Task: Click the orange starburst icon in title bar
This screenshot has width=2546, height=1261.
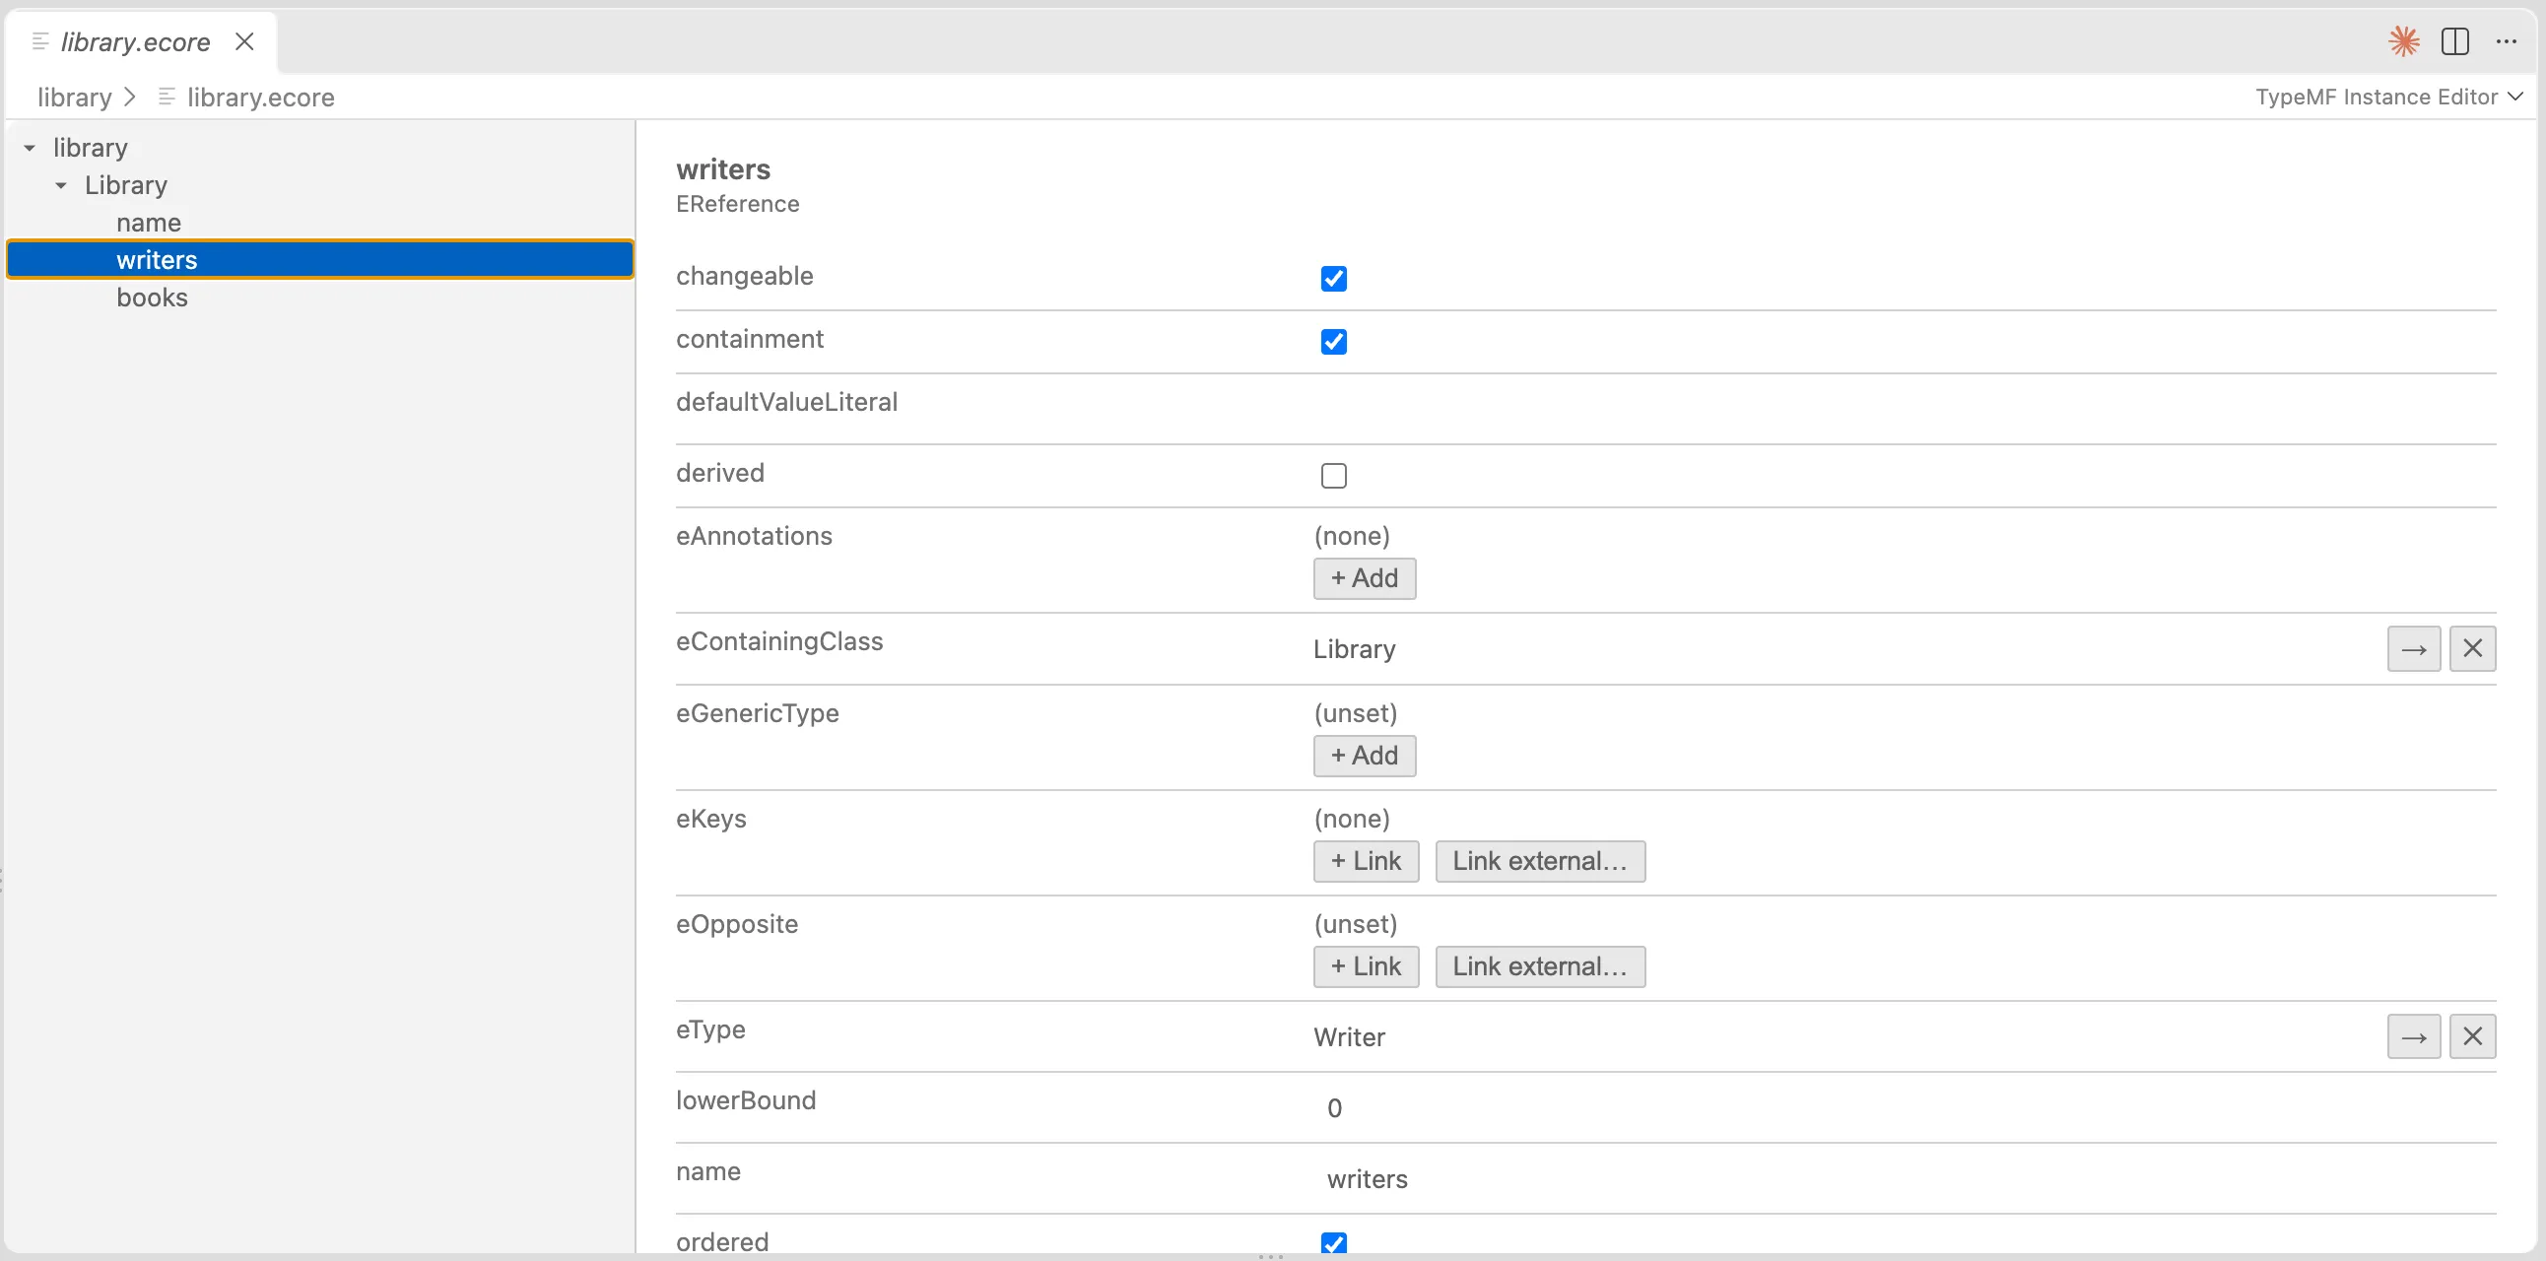Action: 2404,41
